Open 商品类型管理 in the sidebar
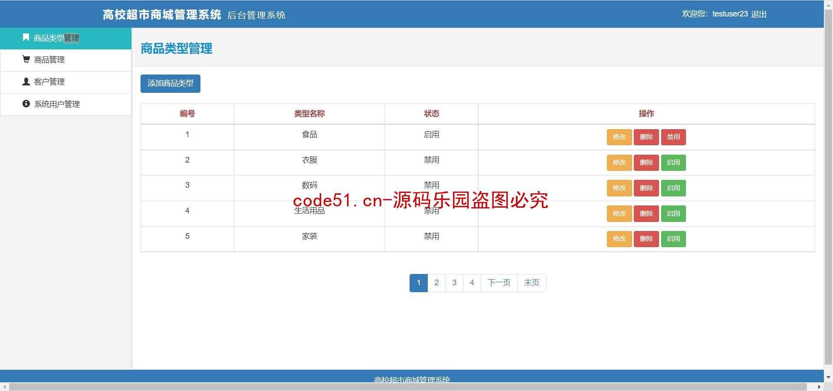 click(x=66, y=38)
